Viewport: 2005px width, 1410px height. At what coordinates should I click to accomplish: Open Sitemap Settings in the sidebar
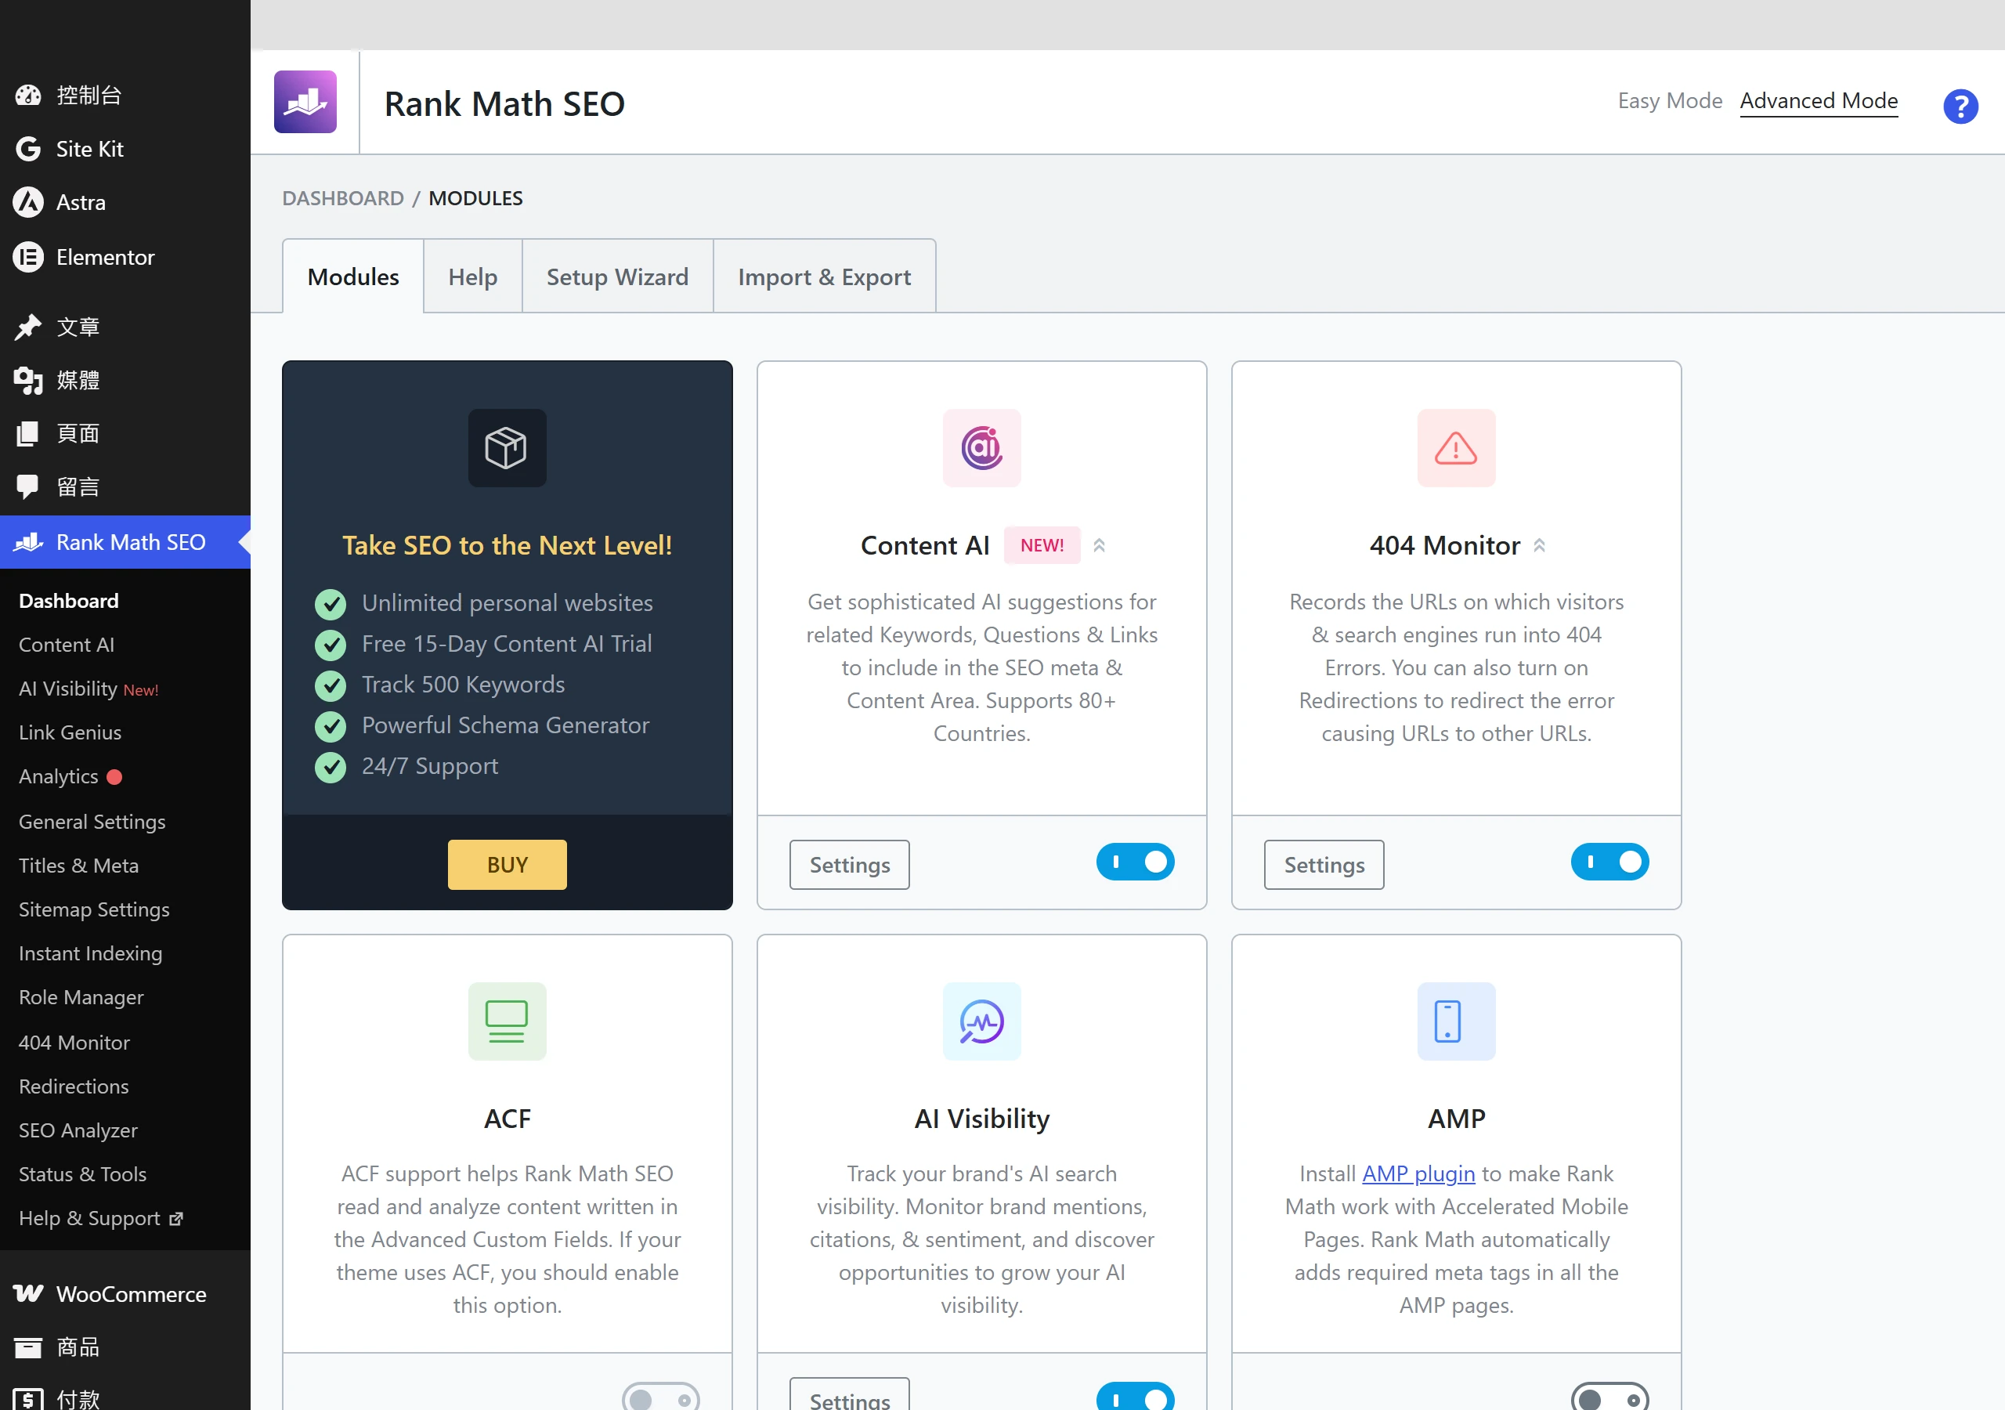(94, 909)
